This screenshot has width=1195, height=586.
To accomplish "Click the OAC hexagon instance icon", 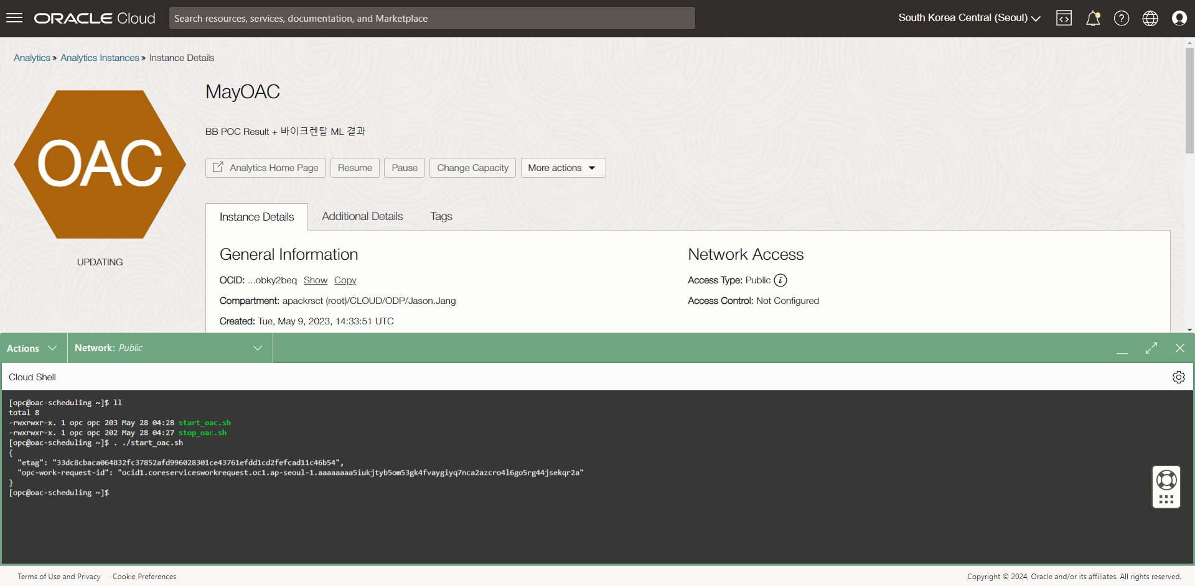I will coord(100,164).
